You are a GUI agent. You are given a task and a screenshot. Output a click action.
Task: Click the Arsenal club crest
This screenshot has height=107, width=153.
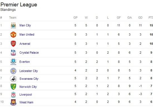tap(13, 44)
